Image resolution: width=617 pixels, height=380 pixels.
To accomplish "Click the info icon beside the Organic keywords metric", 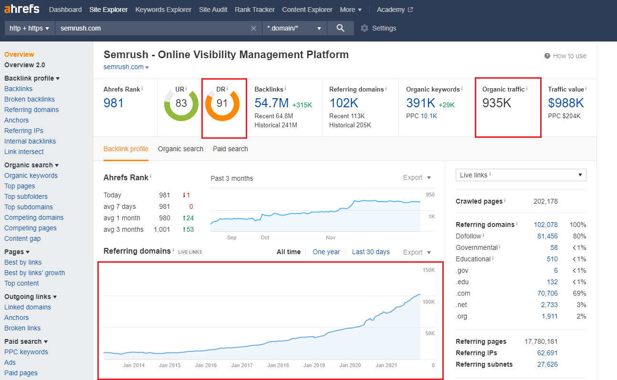I will click(x=462, y=88).
